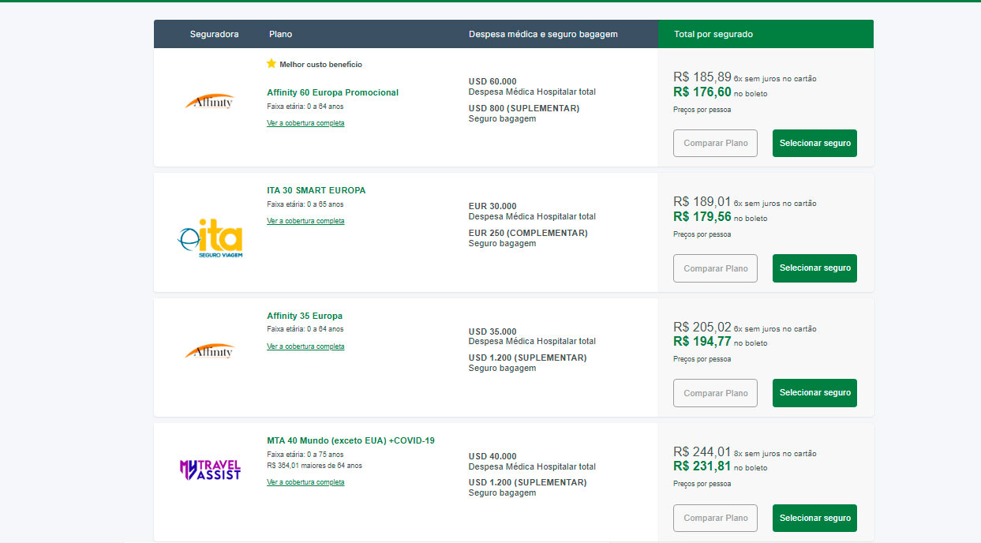Open the Affinity 60 Europa Promocional plan title
Image resolution: width=981 pixels, height=543 pixels.
[x=332, y=92]
